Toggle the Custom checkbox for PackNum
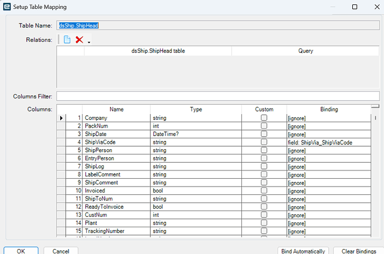The image size is (384, 254). click(264, 126)
